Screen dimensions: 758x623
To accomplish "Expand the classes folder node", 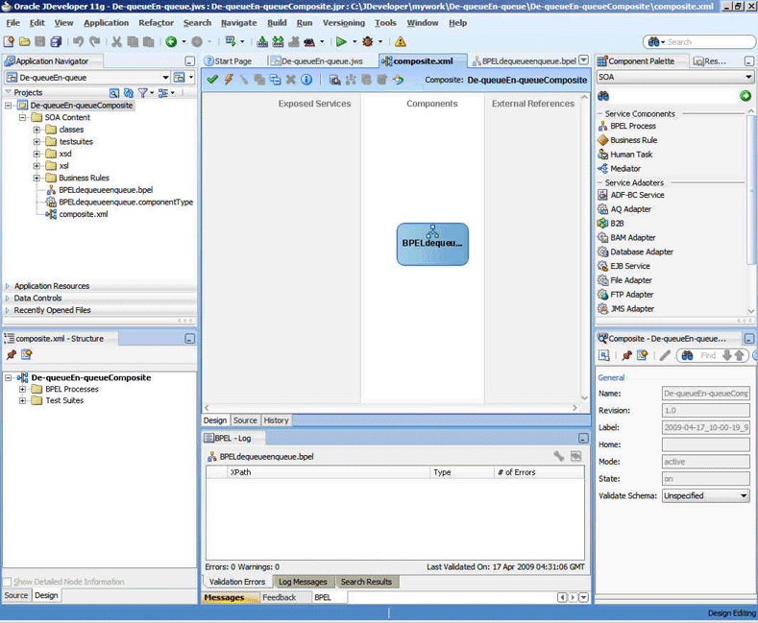I will (37, 130).
